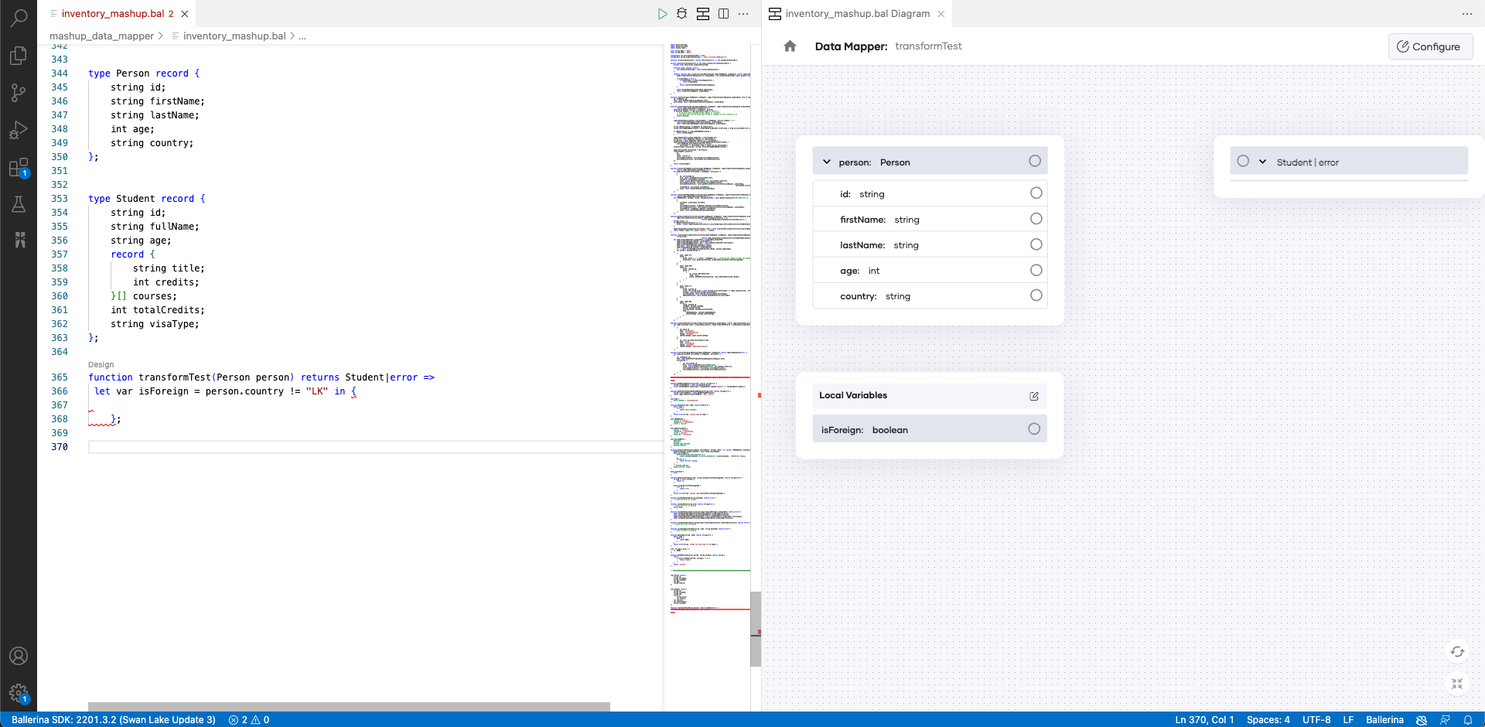The height and width of the screenshot is (727, 1485).
Task: Split the editor with the split icon
Action: point(724,13)
